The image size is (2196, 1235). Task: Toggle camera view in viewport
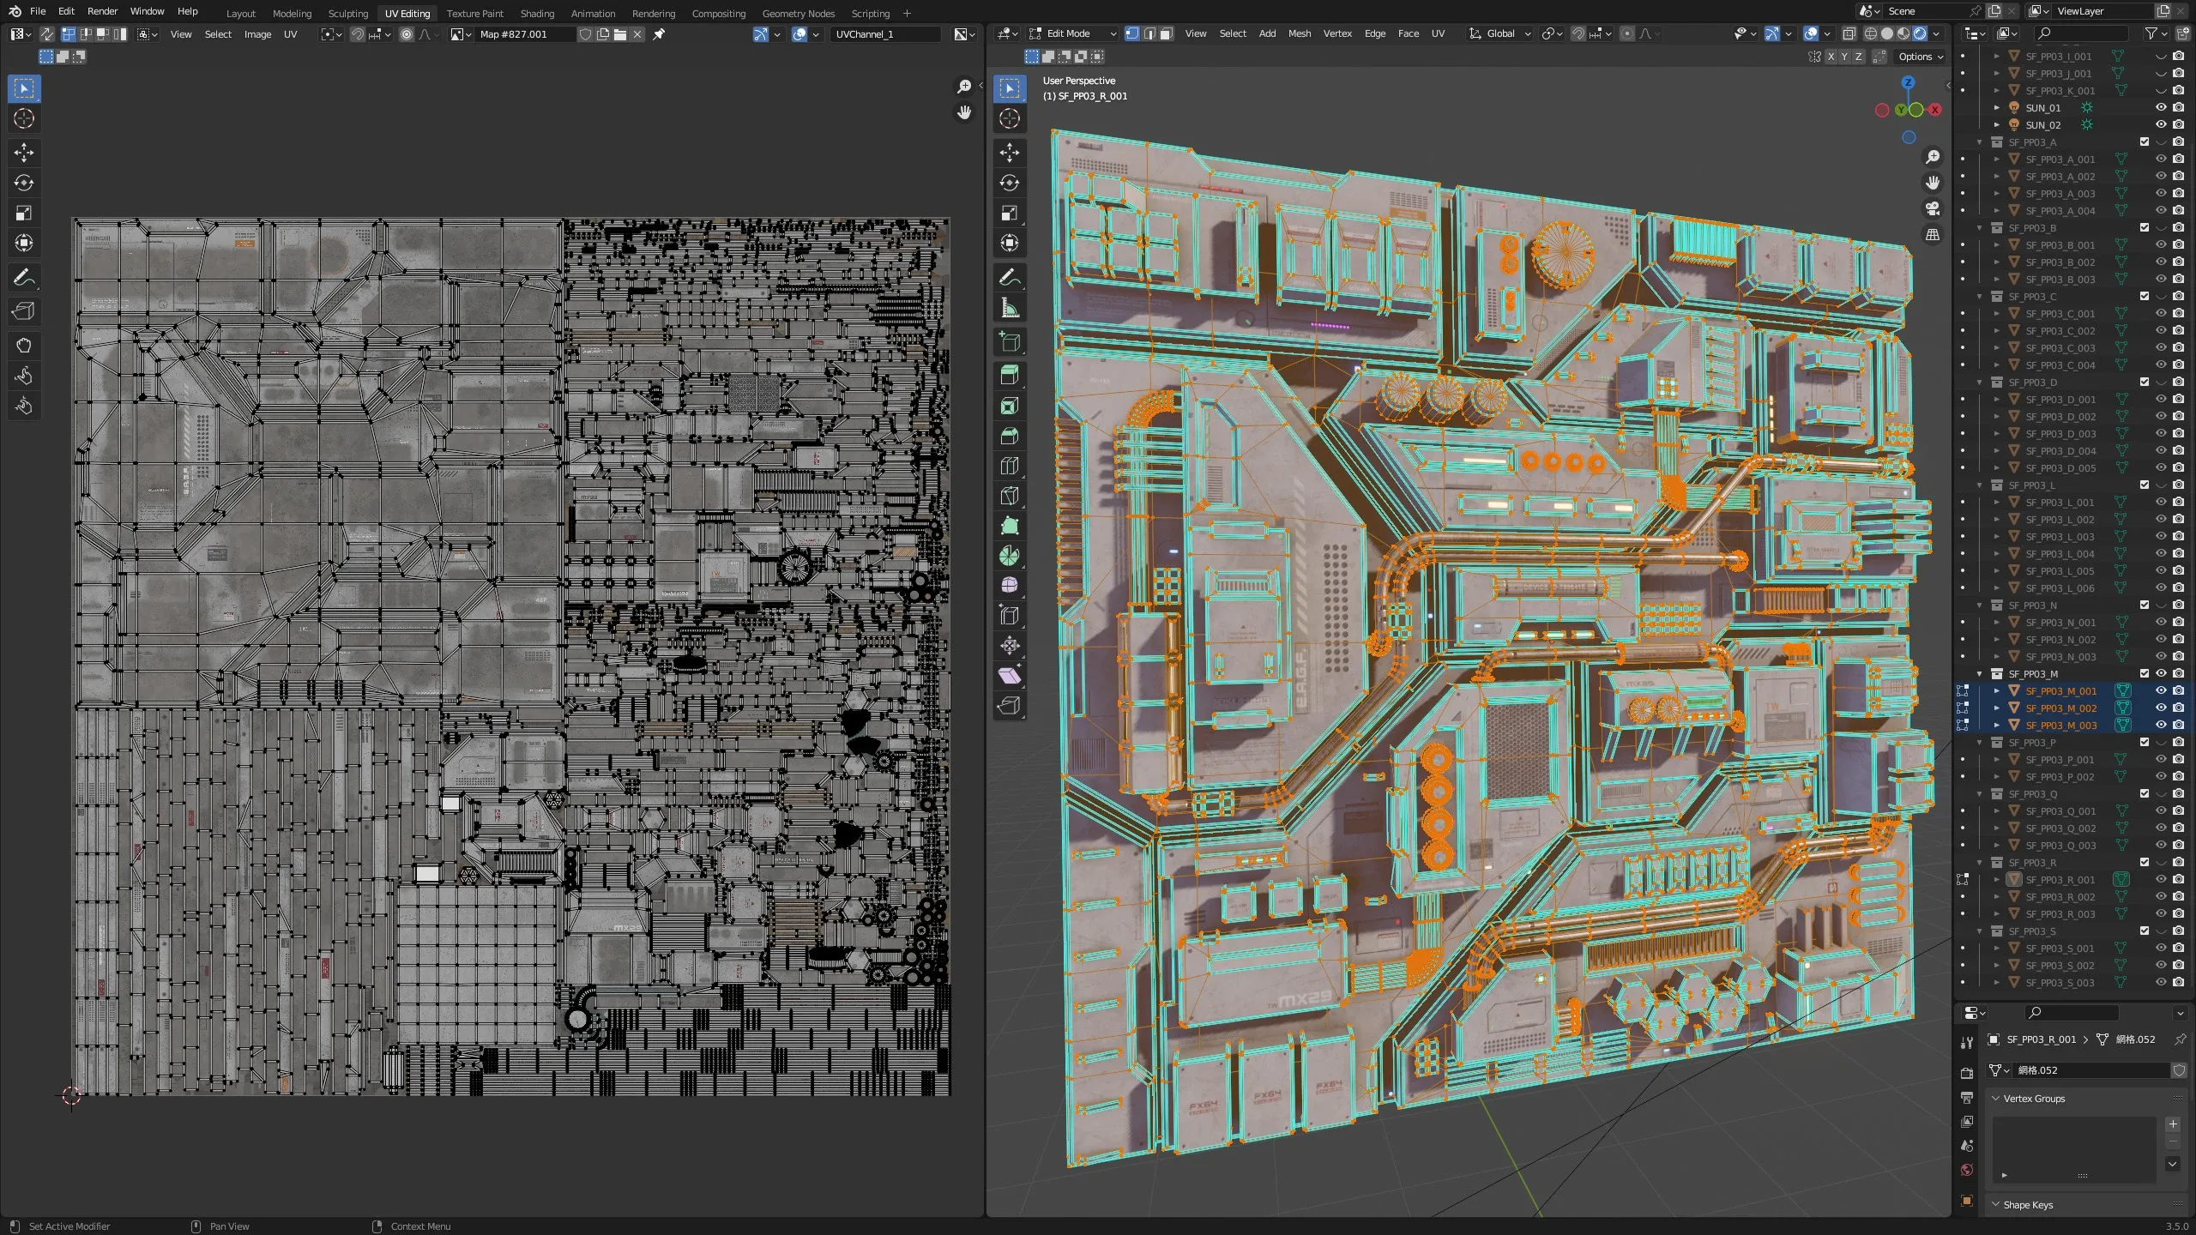click(1932, 208)
